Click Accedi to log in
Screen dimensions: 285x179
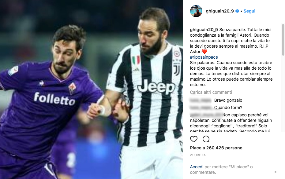(197, 167)
